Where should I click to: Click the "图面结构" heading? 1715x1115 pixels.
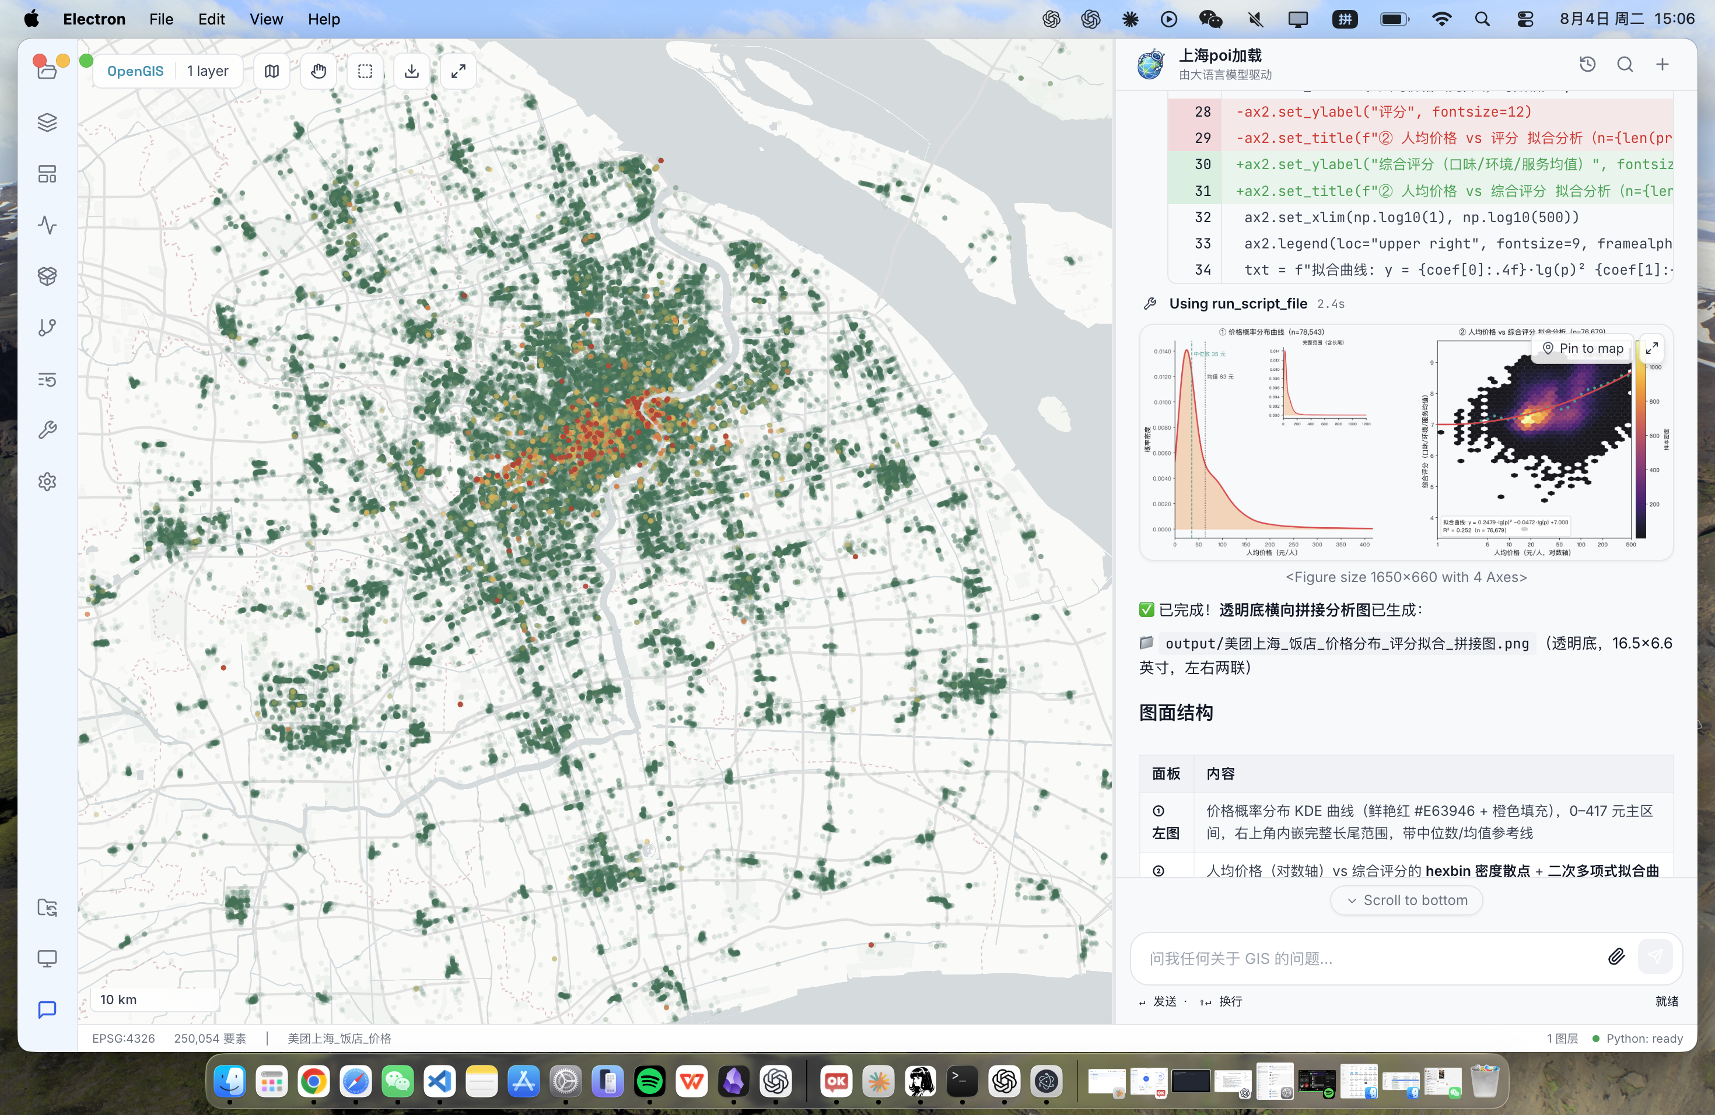(x=1176, y=713)
